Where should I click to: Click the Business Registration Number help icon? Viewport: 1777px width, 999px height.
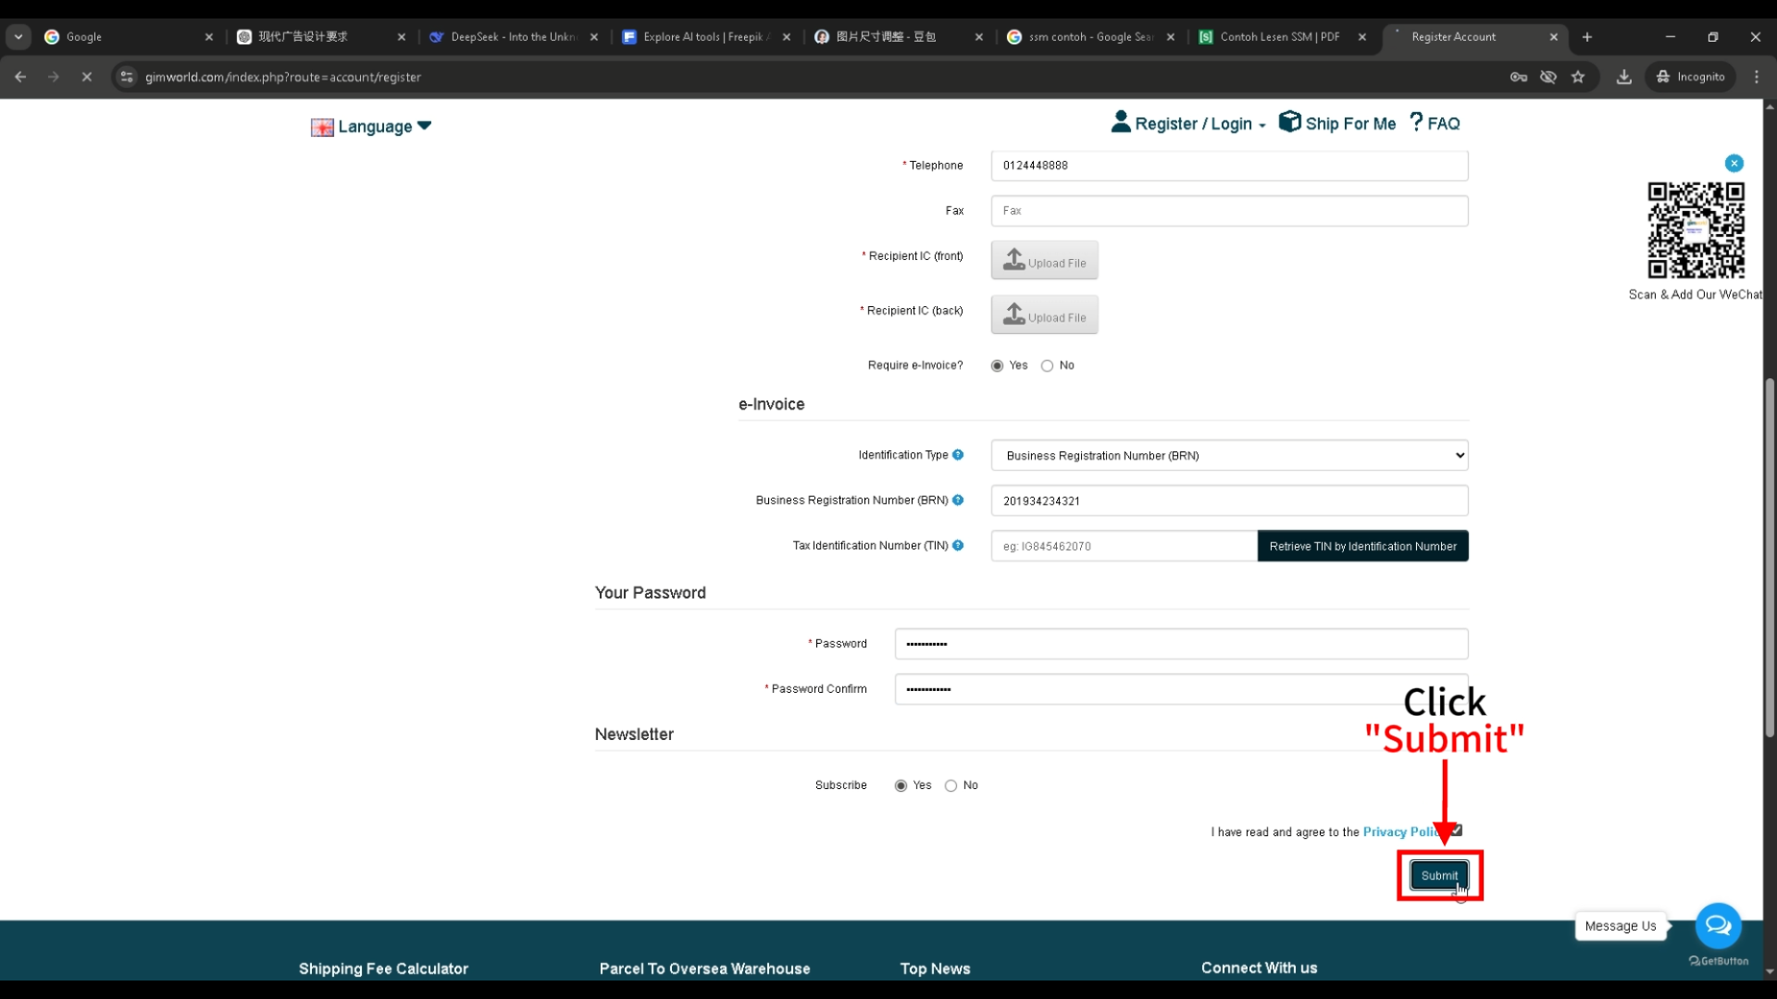tap(958, 500)
